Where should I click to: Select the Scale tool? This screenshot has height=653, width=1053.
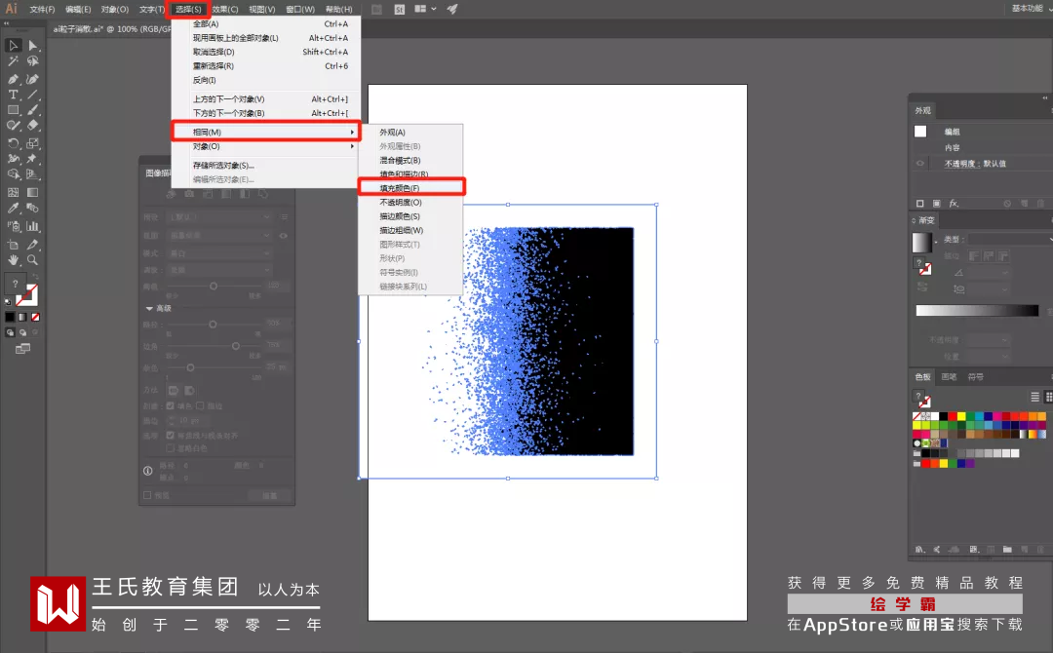pos(33,143)
